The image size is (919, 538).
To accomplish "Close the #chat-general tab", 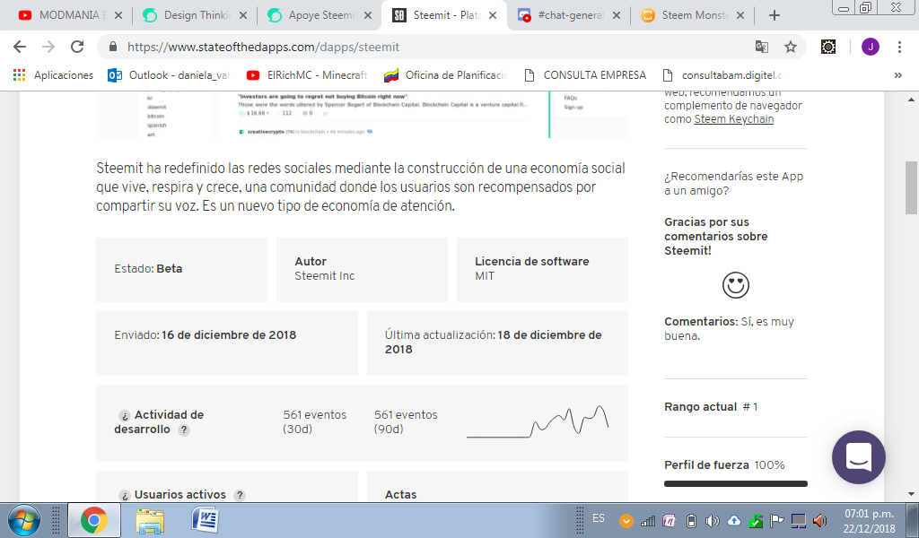I will (616, 15).
